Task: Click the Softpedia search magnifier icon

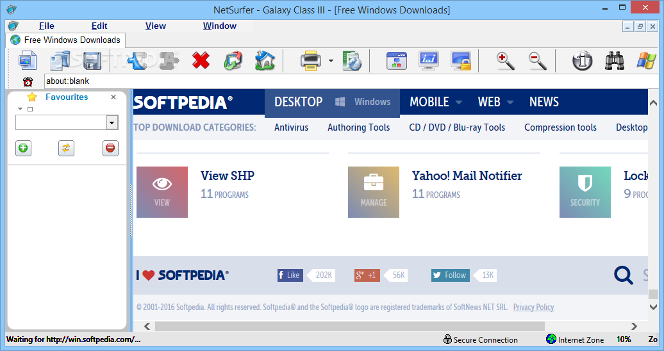Action: click(x=624, y=275)
